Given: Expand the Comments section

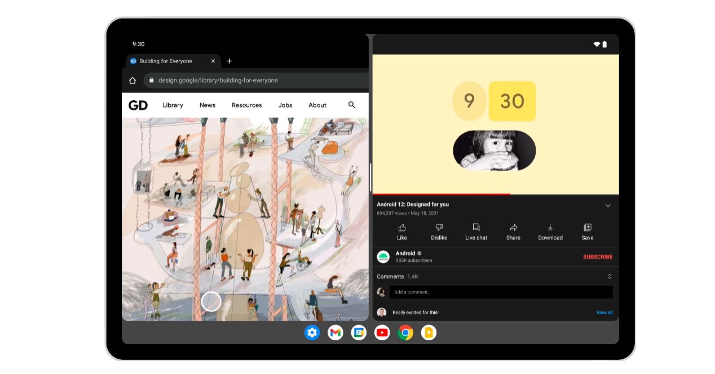Looking at the screenshot, I should pos(610,277).
